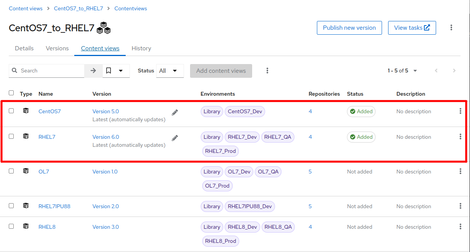470x252 pixels.
Task: Open the CentOS7 content view link
Action: click(50, 111)
